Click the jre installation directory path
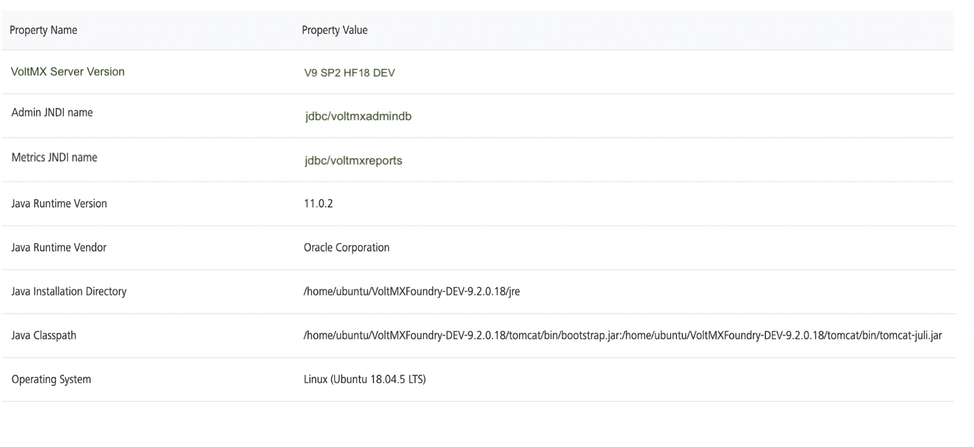The image size is (974, 447). 412,292
